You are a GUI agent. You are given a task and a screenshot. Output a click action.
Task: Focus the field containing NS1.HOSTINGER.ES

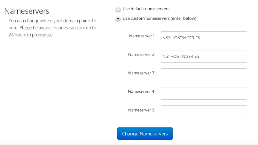point(204,56)
